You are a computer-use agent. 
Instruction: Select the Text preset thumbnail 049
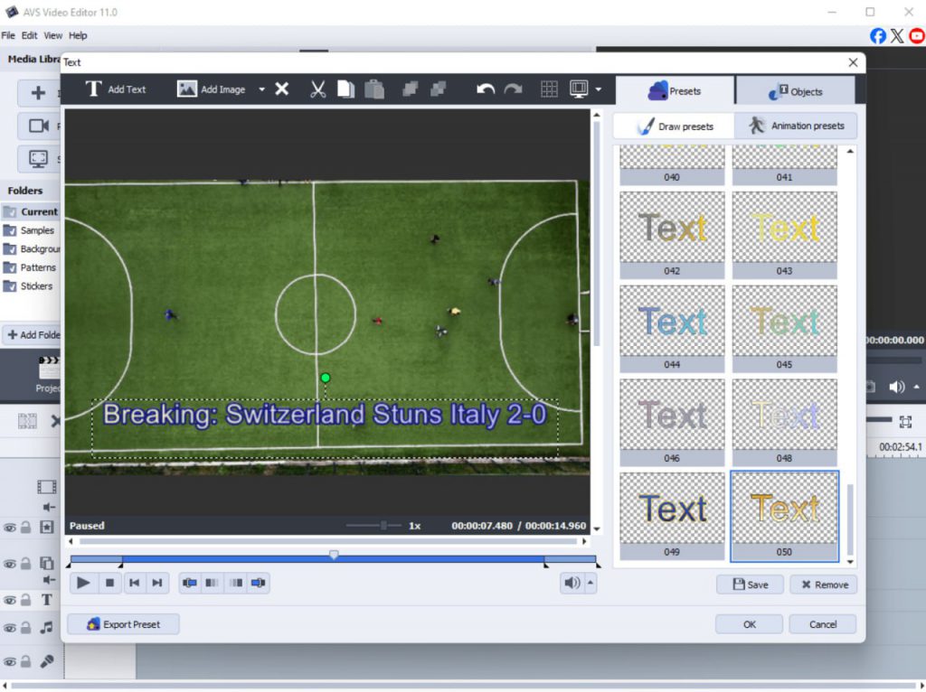click(x=672, y=509)
